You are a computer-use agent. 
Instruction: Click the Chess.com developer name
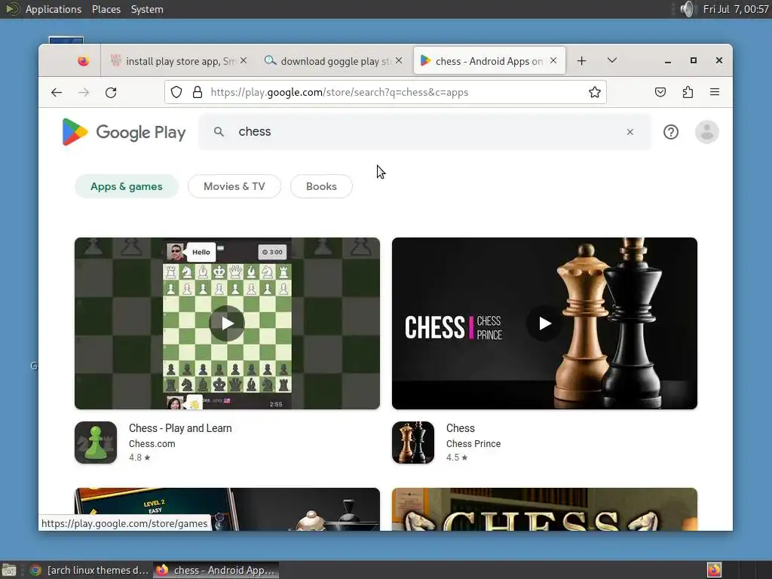click(152, 443)
